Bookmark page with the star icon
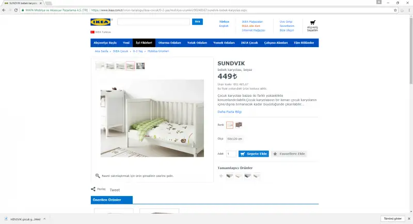 click(x=395, y=10)
